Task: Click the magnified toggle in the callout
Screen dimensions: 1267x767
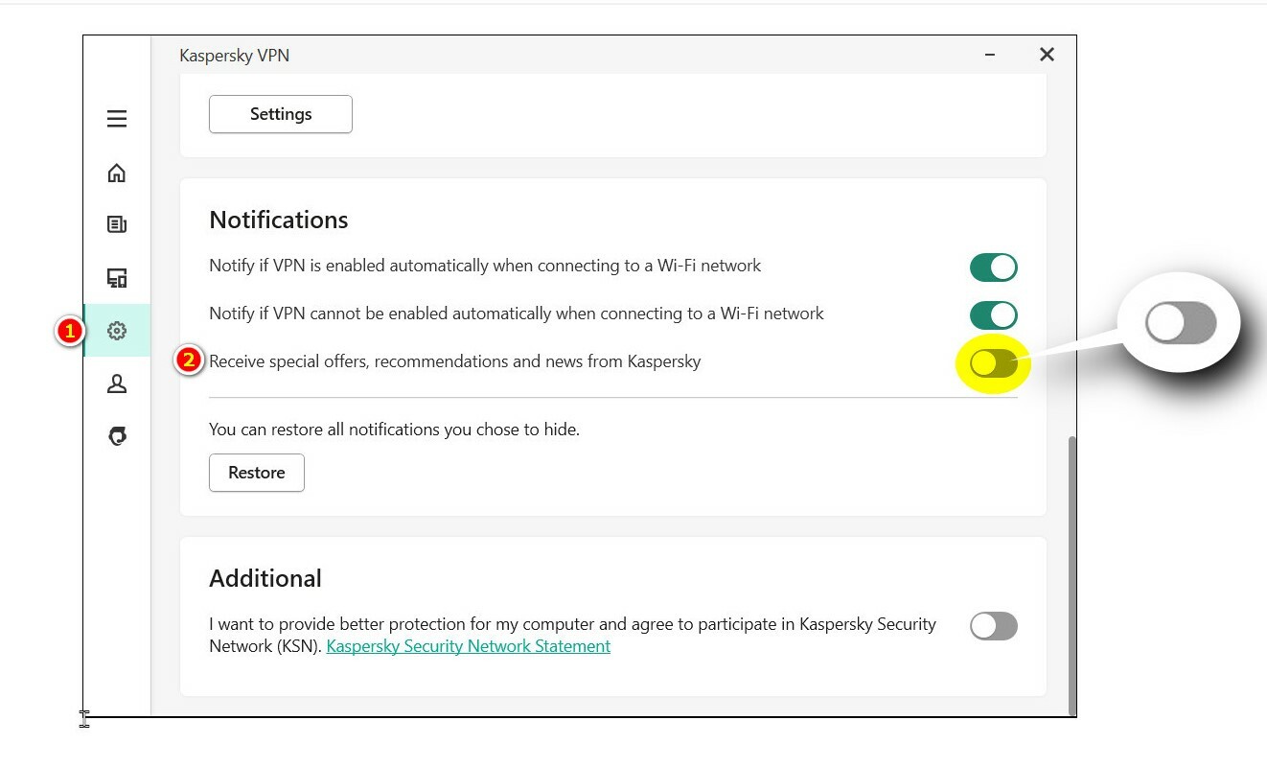Action: [1180, 324]
